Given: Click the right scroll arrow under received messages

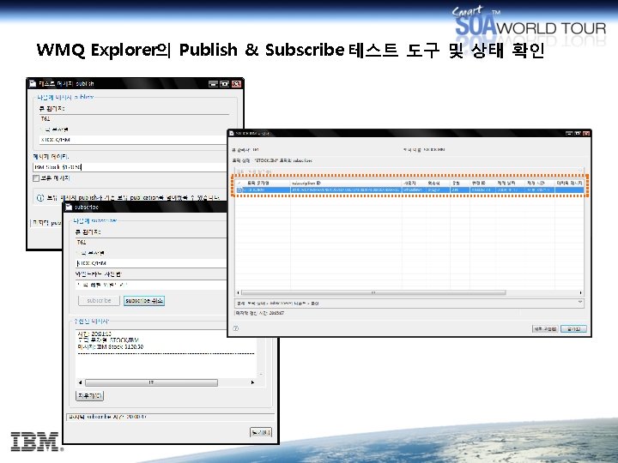Looking at the screenshot, I should (x=252, y=382).
